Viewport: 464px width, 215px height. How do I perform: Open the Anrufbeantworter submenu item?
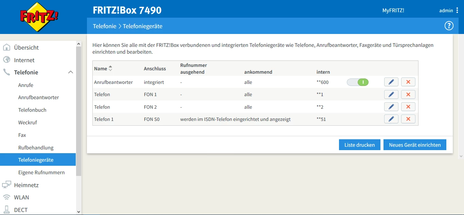(38, 97)
